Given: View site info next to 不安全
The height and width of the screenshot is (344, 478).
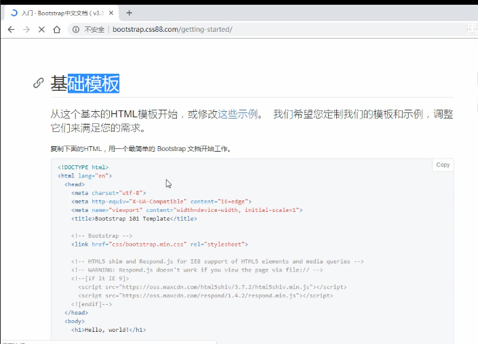Looking at the screenshot, I should click(76, 30).
